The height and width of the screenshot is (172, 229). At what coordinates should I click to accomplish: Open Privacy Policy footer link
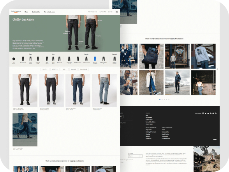coord(149,124)
